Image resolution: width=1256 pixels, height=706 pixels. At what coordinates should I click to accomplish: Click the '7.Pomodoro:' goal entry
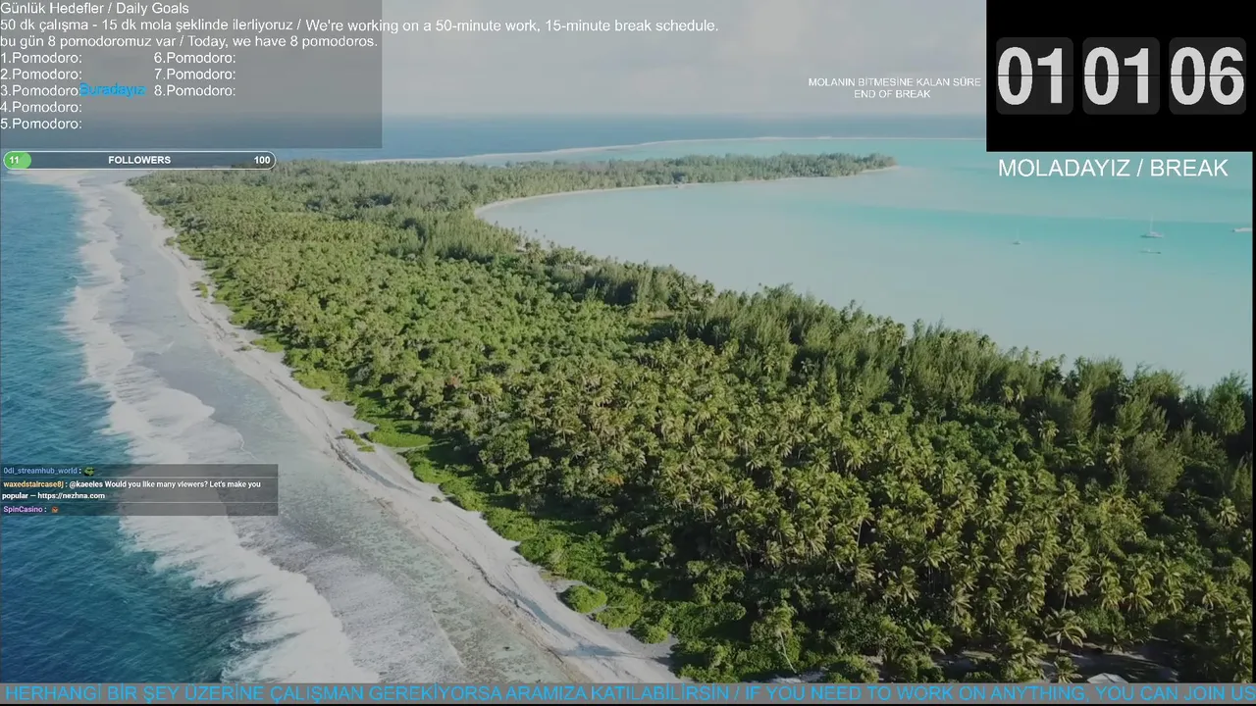[194, 74]
